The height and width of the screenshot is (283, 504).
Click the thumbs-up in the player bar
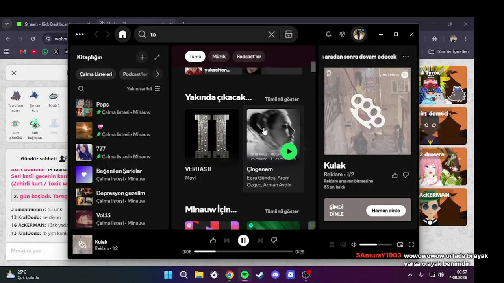pos(213,240)
